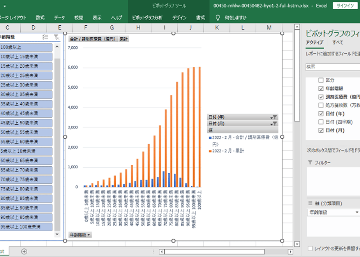Uncheck the 年齢階級 field checkbox in the field list
The width and height of the screenshot is (360, 257).
pyautogui.click(x=321, y=88)
